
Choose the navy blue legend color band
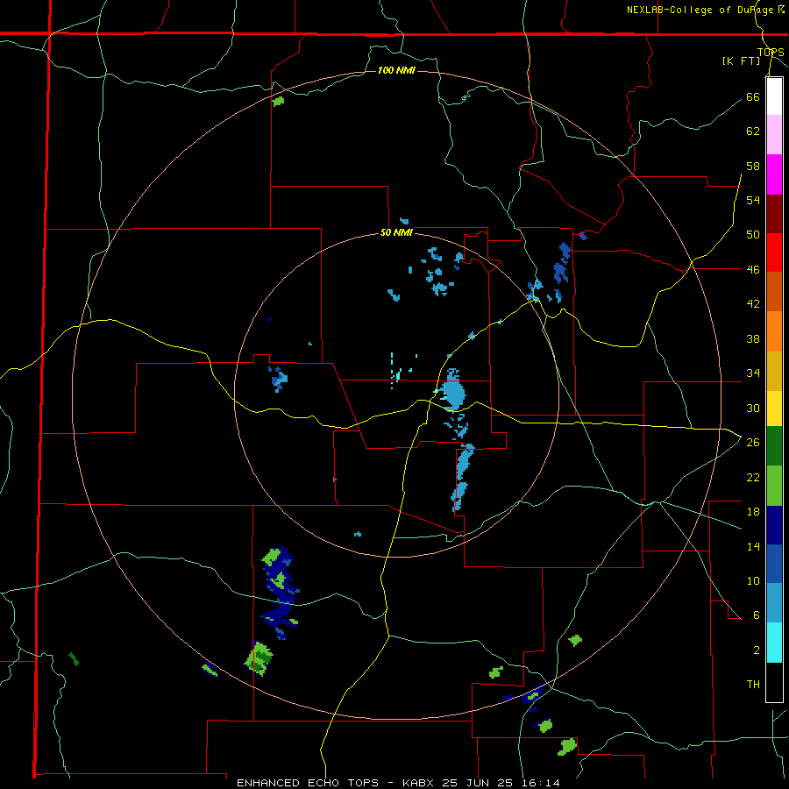(x=774, y=525)
